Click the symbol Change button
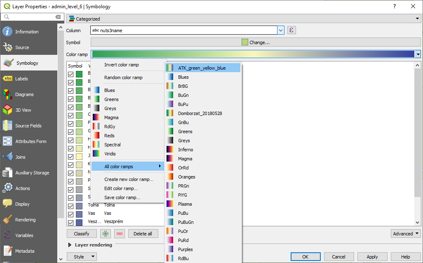423x263 pixels. pos(256,42)
